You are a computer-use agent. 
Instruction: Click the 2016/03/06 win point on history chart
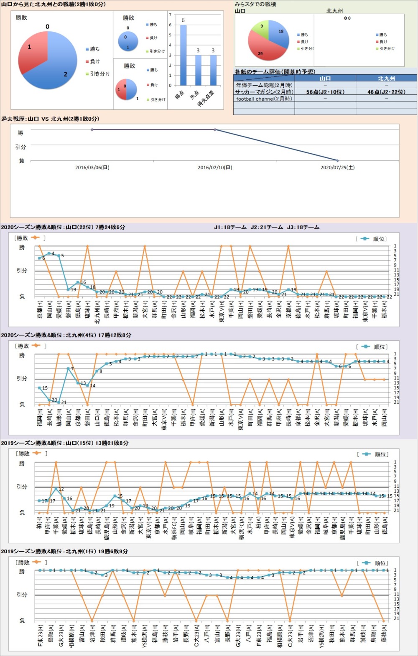pyautogui.click(x=92, y=129)
